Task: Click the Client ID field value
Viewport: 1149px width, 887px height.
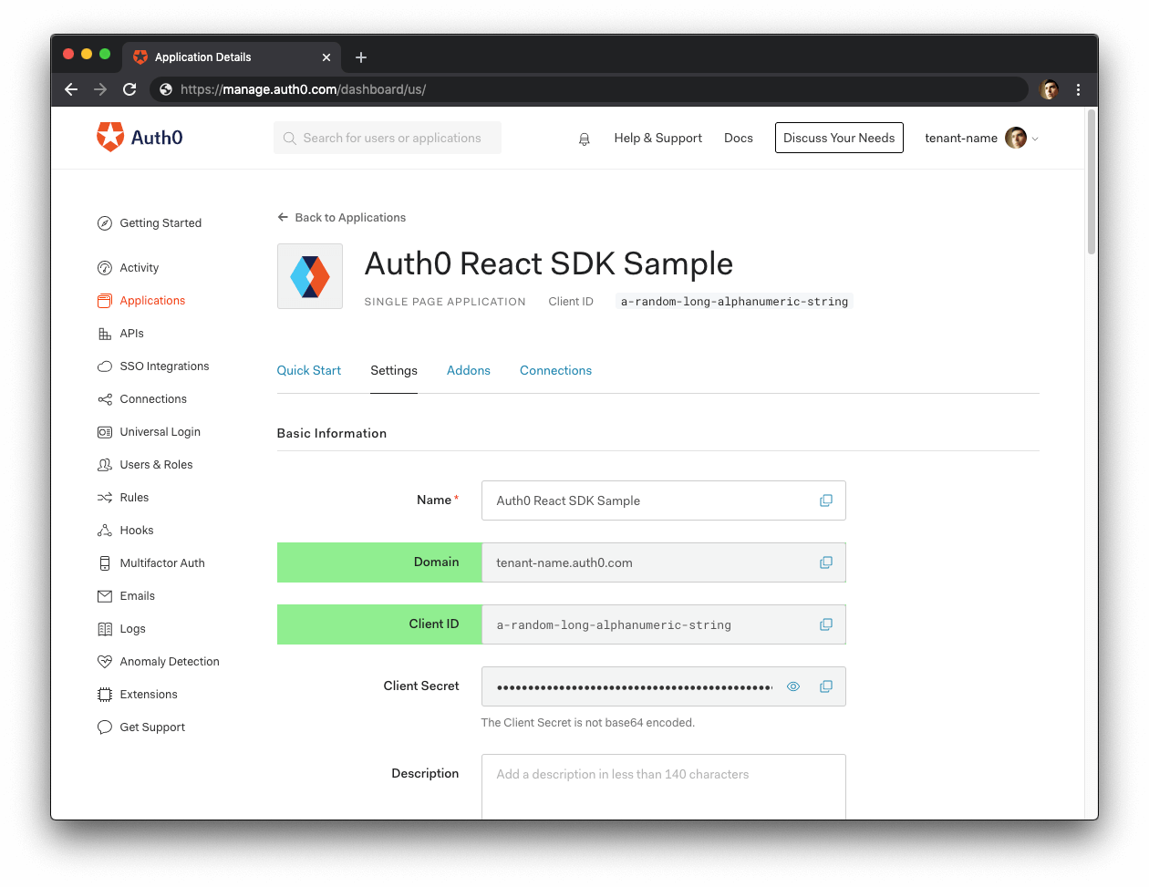Action: point(614,625)
